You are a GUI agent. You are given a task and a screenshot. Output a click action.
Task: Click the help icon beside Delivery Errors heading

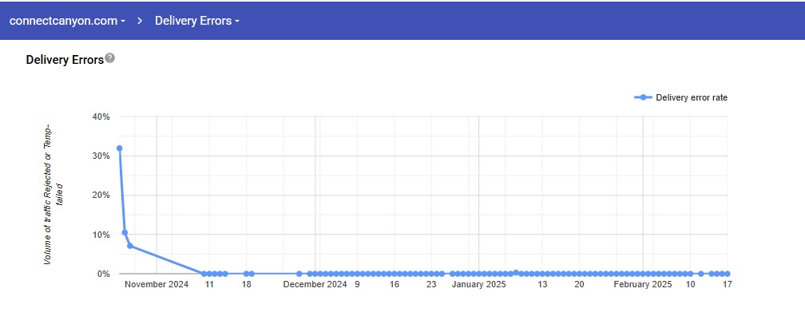coord(110,58)
